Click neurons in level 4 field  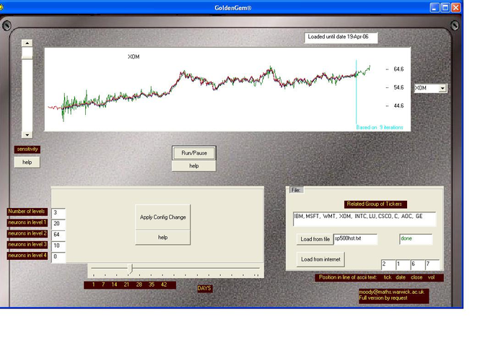click(58, 257)
